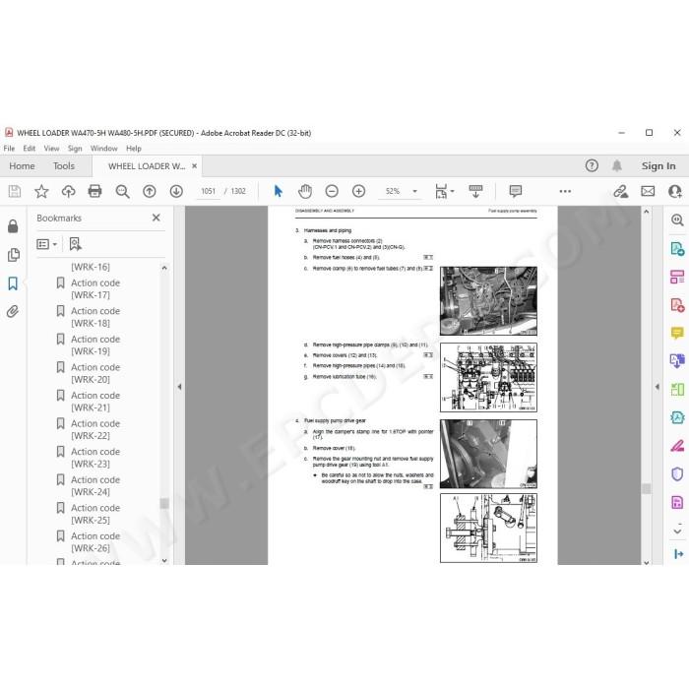Open bookmark Action code [WRK-17]

click(95, 288)
